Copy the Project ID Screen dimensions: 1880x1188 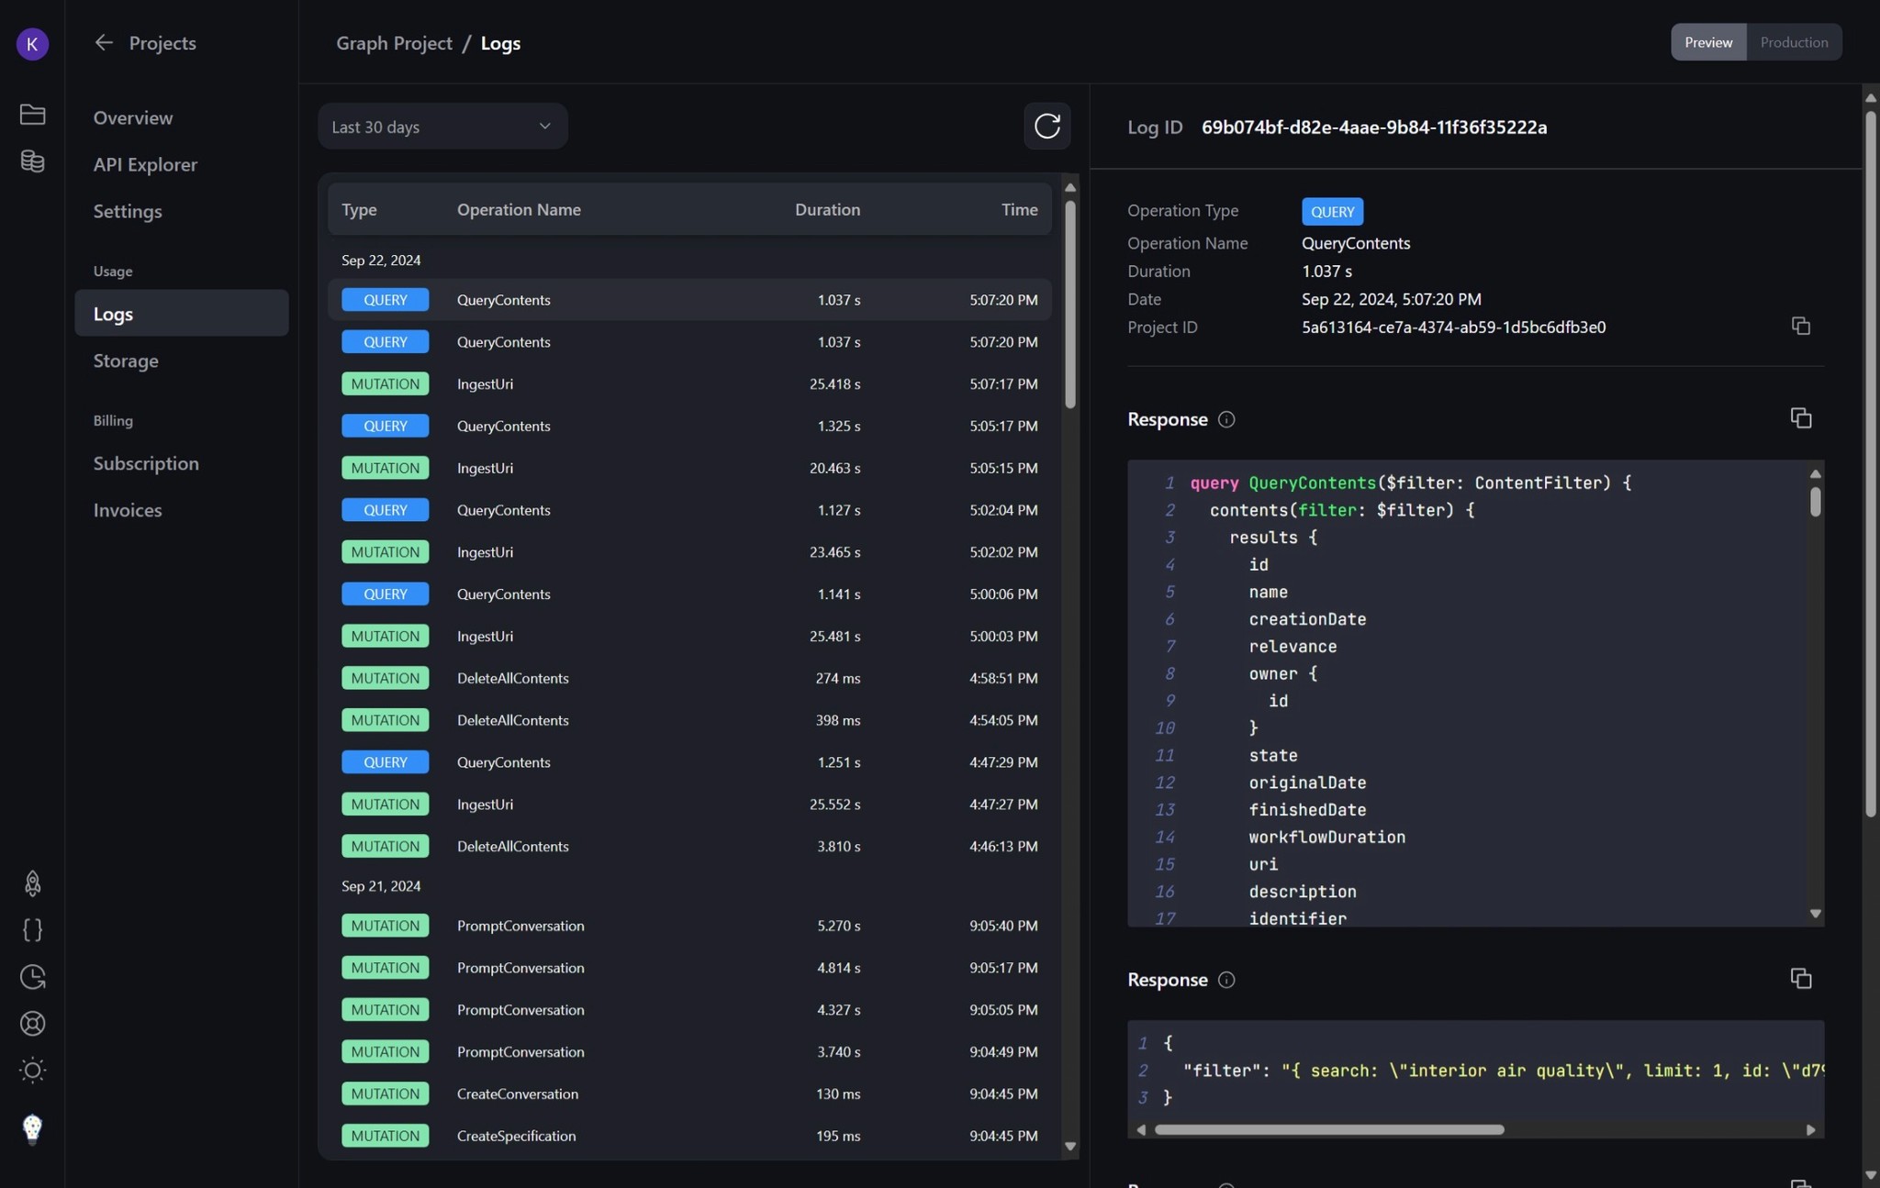1799,326
